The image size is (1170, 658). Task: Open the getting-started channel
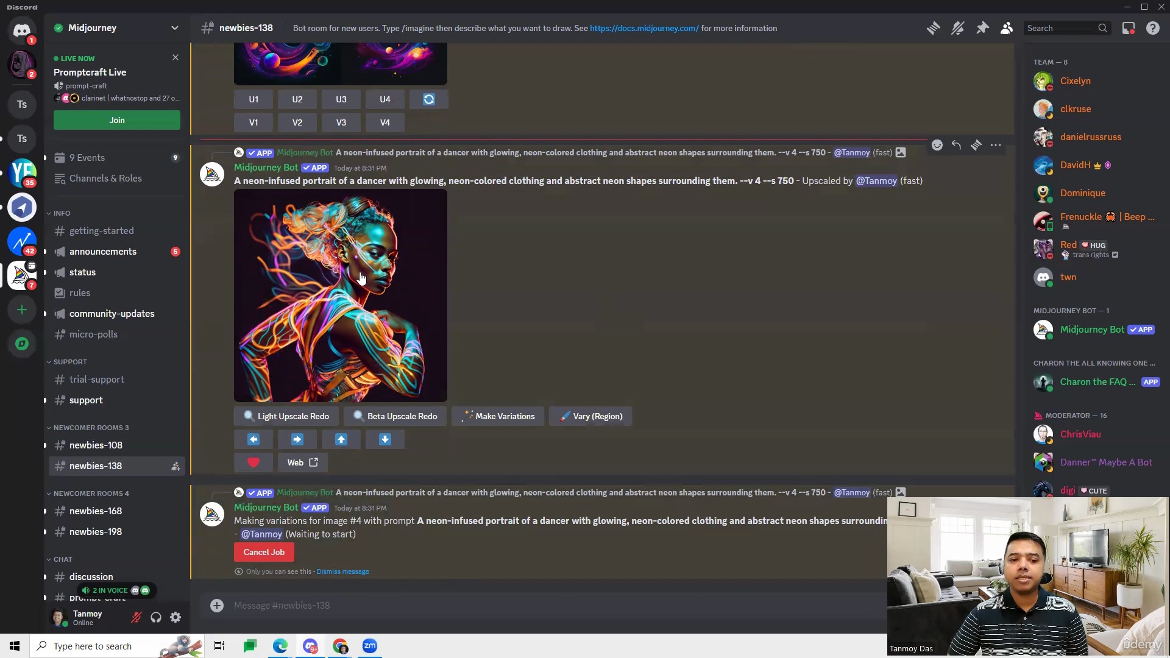tap(117, 231)
